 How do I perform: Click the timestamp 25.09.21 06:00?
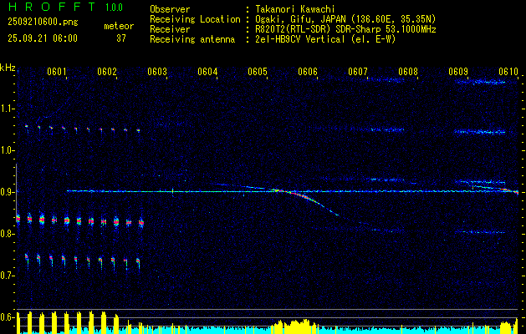click(43, 38)
